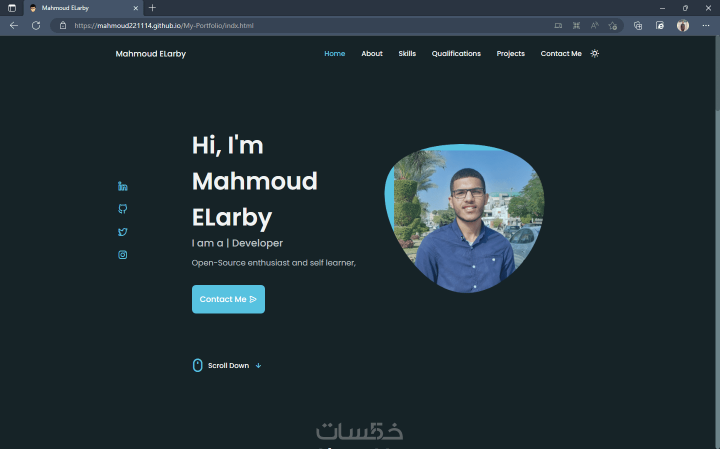Open browser Collections icon
This screenshot has width=720, height=449.
click(x=638, y=25)
